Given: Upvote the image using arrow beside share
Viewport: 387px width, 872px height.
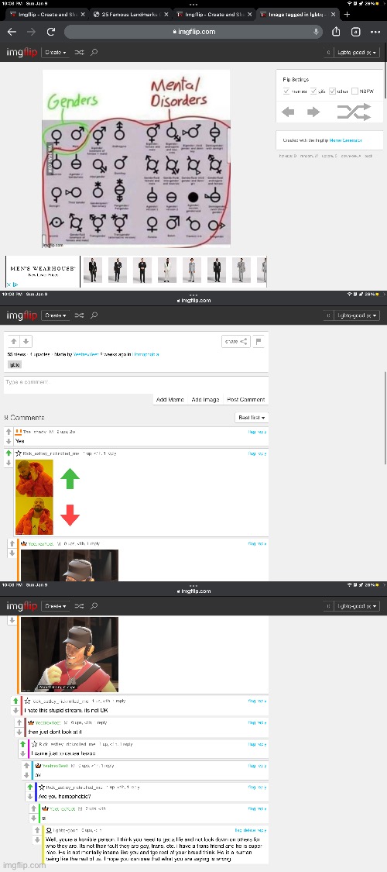Looking at the screenshot, I should point(15,342).
